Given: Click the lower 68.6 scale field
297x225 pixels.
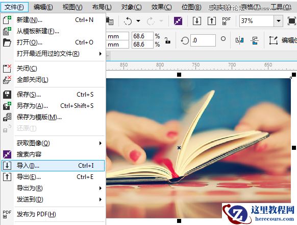Looking at the screenshot, I should tap(142, 44).
